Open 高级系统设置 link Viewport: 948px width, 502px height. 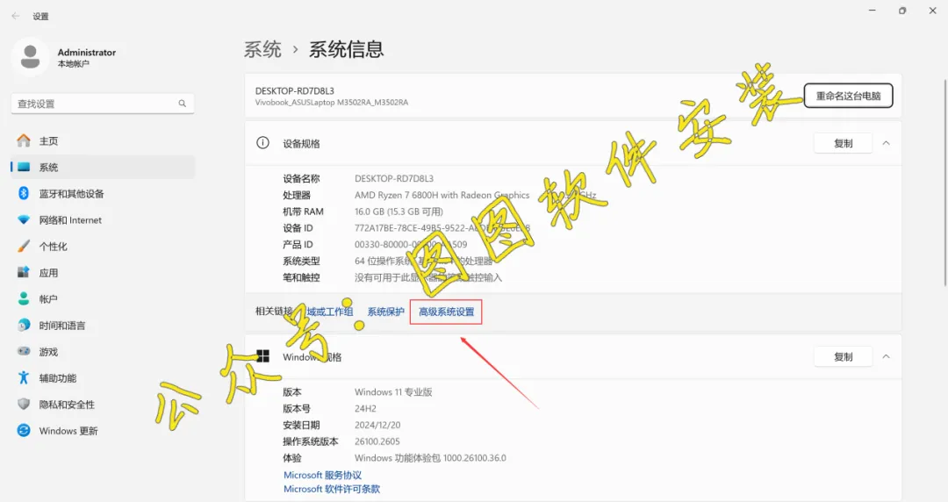point(446,312)
